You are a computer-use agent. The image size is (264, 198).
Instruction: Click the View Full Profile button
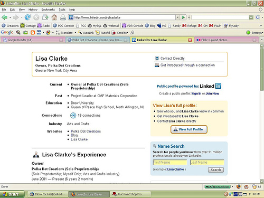click(189, 129)
